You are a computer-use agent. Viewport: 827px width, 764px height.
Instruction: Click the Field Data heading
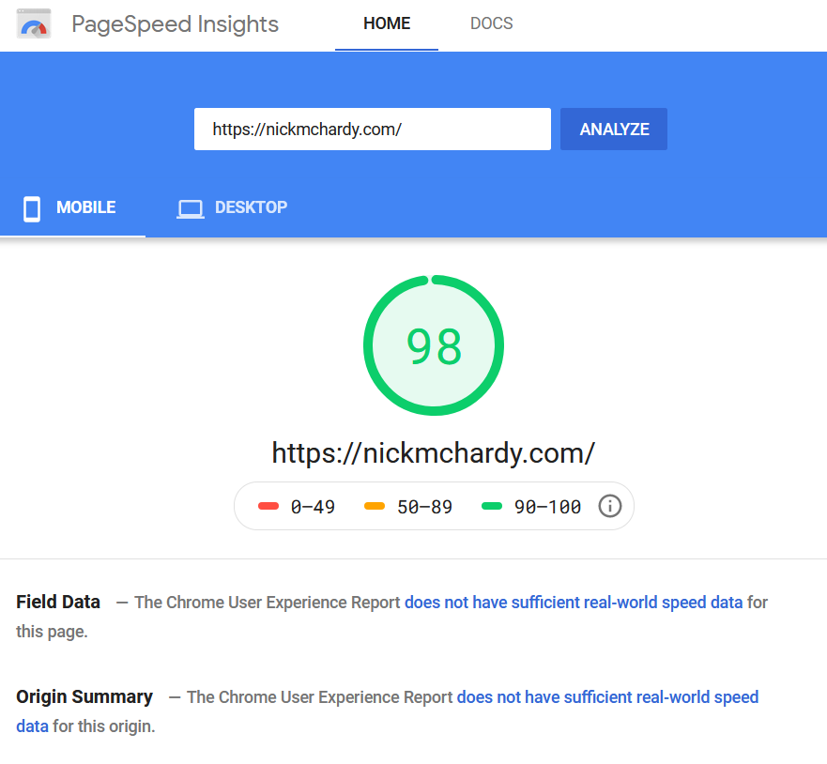click(58, 602)
